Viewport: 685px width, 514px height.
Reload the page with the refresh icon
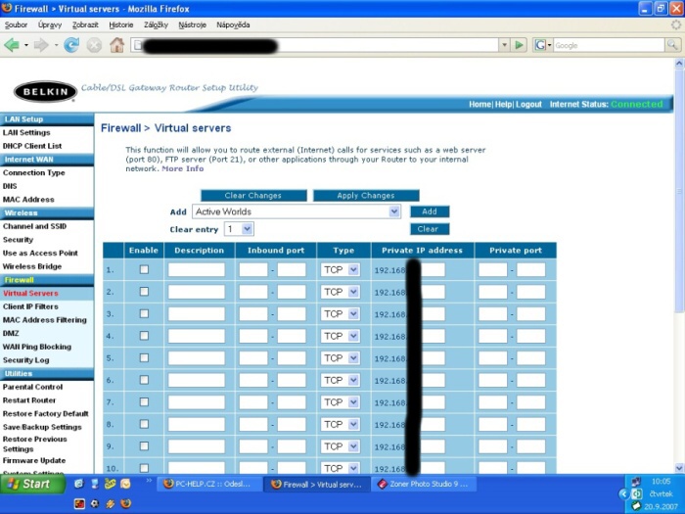(x=71, y=45)
